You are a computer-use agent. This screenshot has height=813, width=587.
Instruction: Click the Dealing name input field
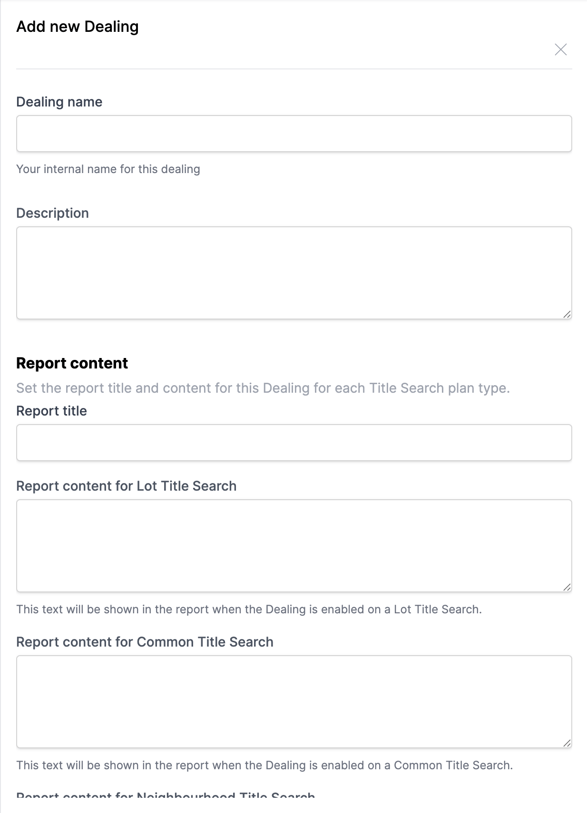294,134
